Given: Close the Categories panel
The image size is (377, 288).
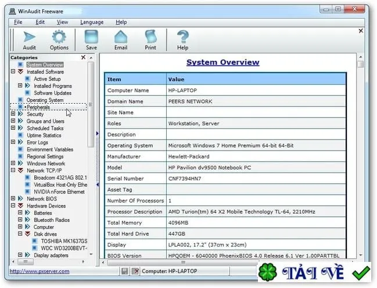Looking at the screenshot, I should pos(83,57).
